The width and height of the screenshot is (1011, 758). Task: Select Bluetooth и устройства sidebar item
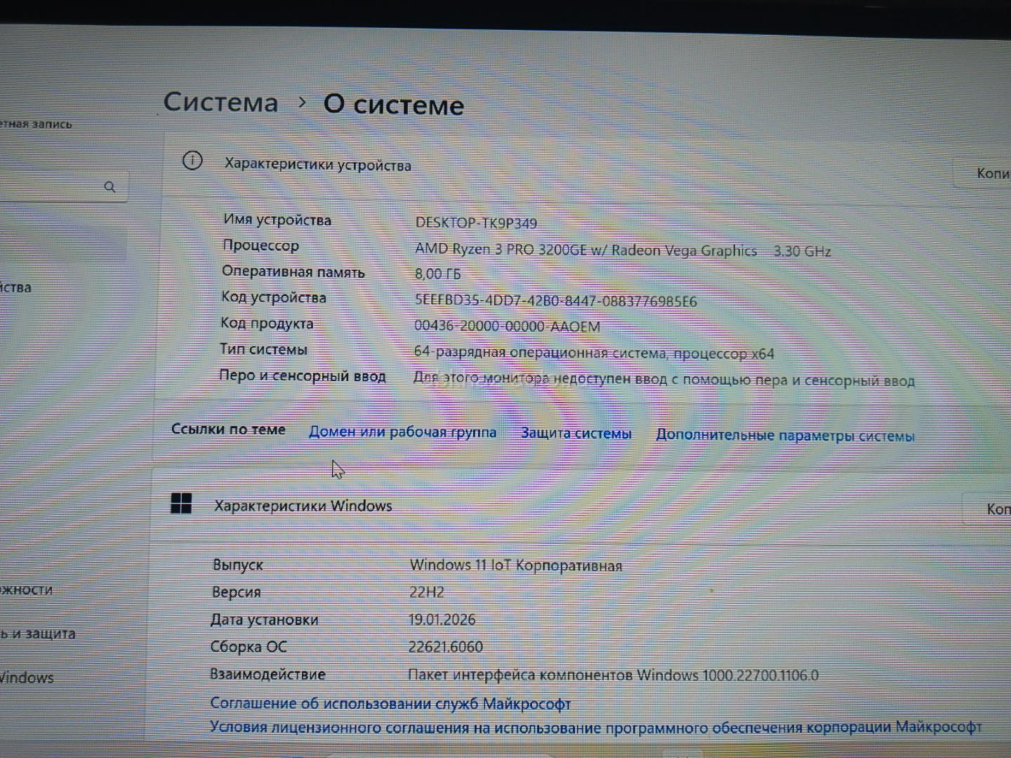tap(15, 287)
